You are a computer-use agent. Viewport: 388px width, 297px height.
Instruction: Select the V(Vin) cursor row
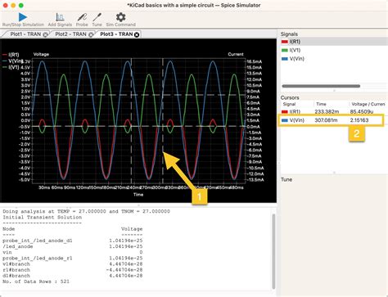click(x=331, y=120)
